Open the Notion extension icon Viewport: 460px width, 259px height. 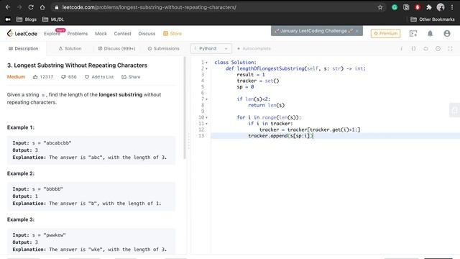(x=406, y=7)
